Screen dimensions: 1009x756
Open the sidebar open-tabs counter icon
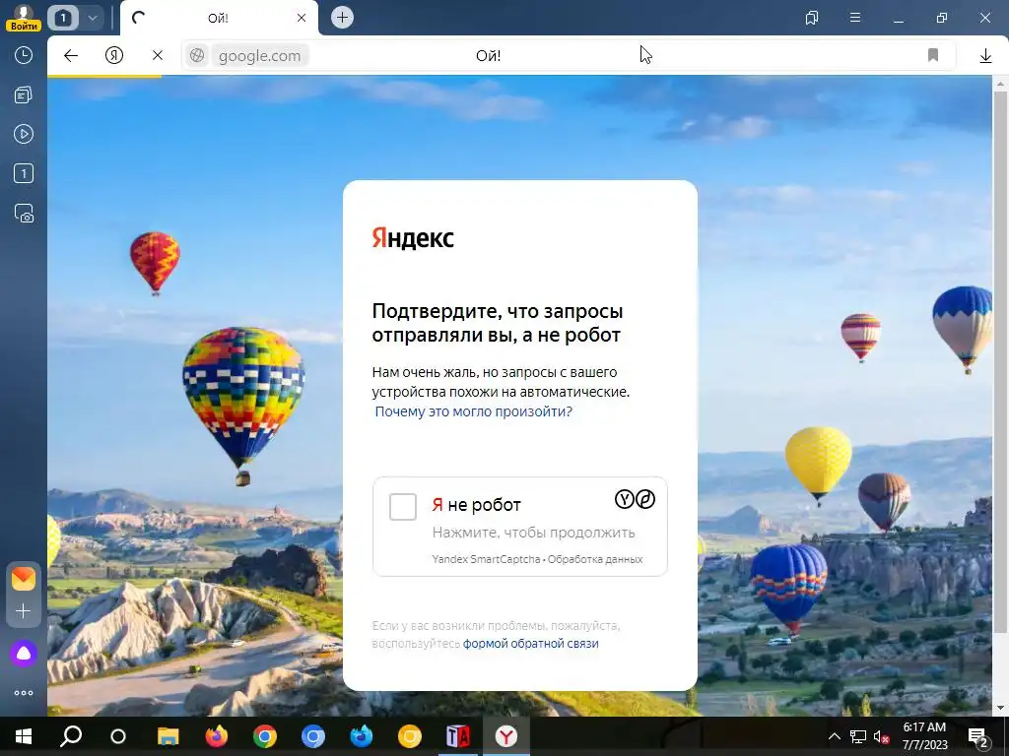click(x=24, y=173)
